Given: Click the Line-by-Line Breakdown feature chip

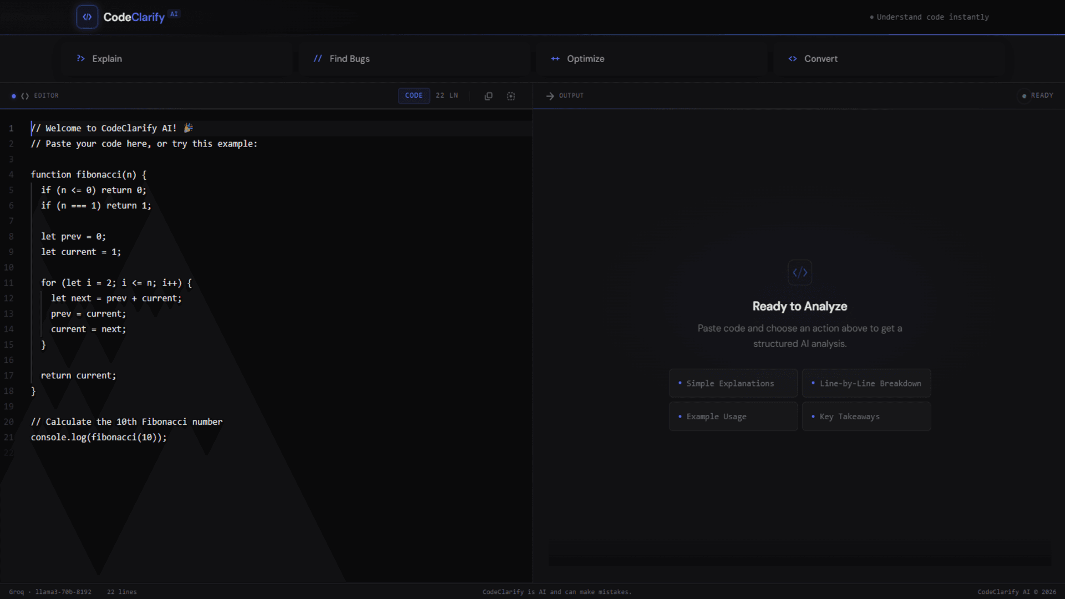Looking at the screenshot, I should 866,383.
